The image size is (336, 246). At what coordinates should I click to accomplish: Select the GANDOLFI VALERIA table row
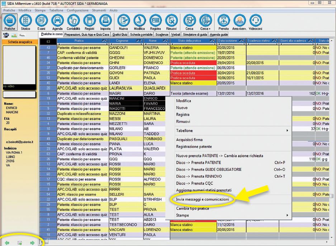pos(118,47)
